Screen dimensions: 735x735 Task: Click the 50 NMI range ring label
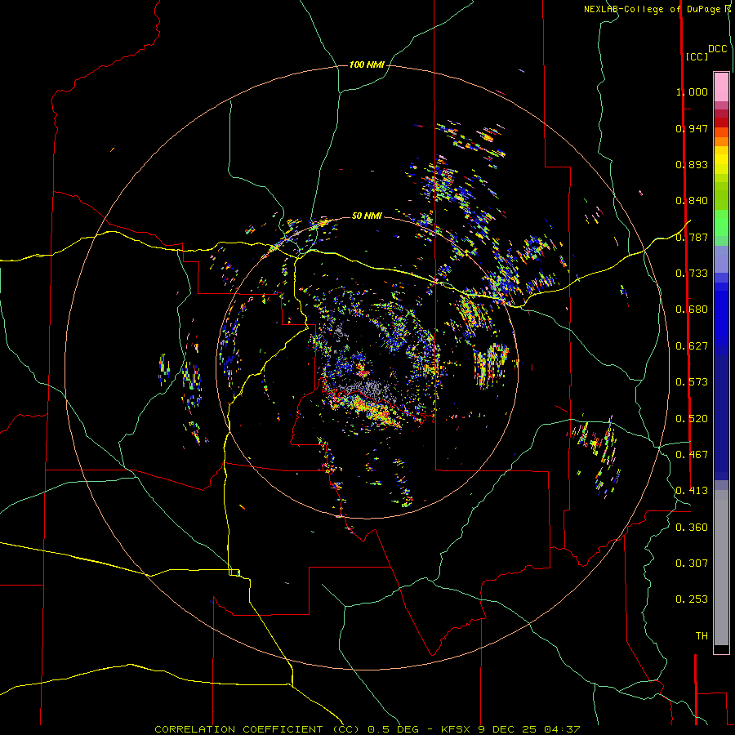367,216
